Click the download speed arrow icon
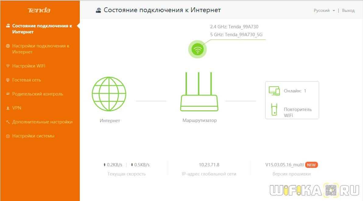 (132, 165)
